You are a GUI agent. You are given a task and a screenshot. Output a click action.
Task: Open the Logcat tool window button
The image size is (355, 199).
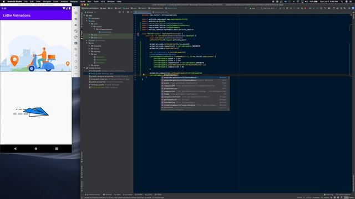128,195
